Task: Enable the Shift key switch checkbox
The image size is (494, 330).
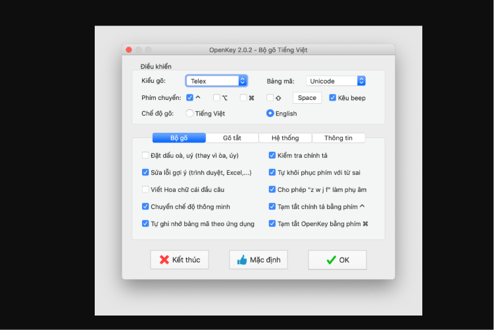Action: coord(270,97)
